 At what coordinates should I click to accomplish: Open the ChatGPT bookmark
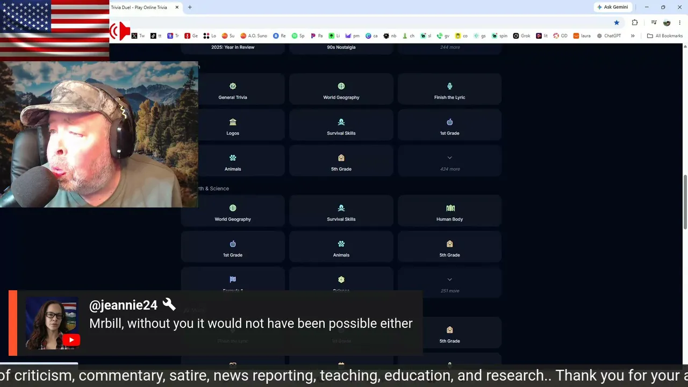pyautogui.click(x=609, y=36)
